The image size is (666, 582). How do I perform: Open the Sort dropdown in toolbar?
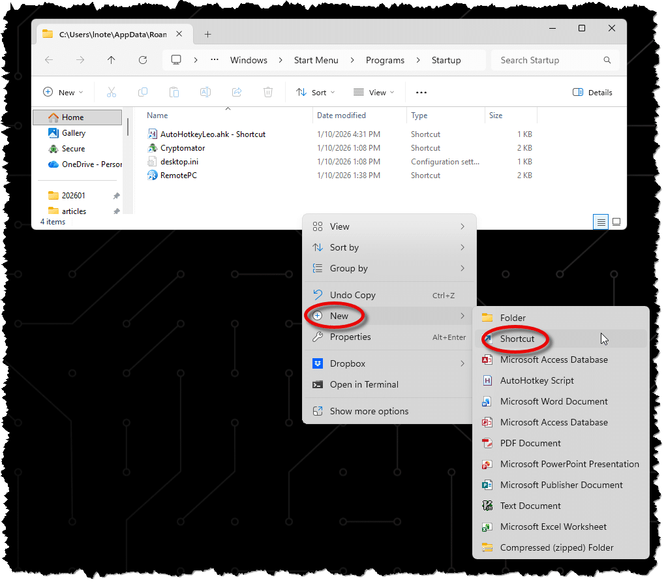click(x=316, y=92)
